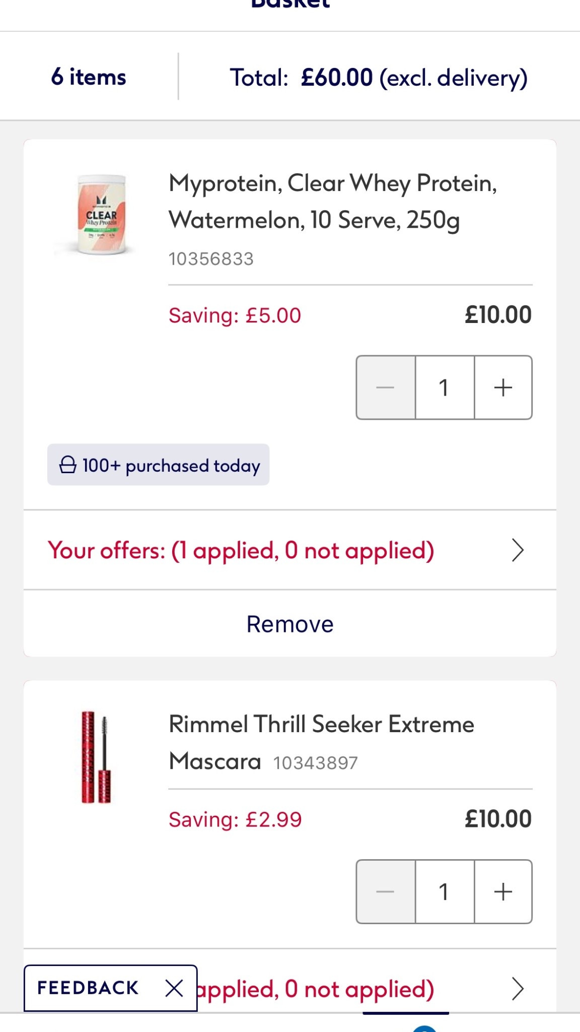Tap the £60.00 basket total
The height and width of the screenshot is (1032, 580).
click(337, 78)
